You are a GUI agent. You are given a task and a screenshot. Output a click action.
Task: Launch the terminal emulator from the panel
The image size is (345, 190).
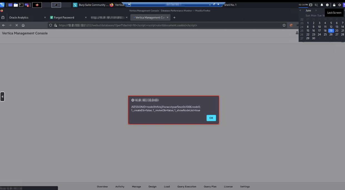[21, 5]
